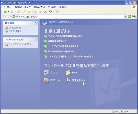The image size is (138, 114).
Task: Click the Back arrow toolbar icon
Action: pyautogui.click(x=5, y=12)
